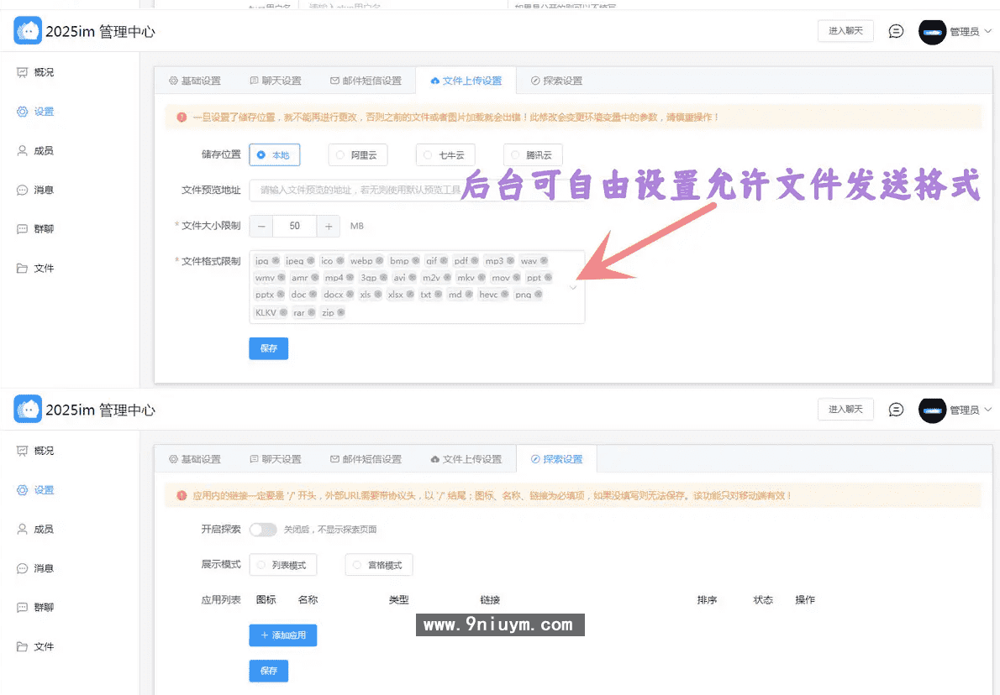Click the 2025im app logo icon
Image resolution: width=1000 pixels, height=695 pixels.
(28, 29)
